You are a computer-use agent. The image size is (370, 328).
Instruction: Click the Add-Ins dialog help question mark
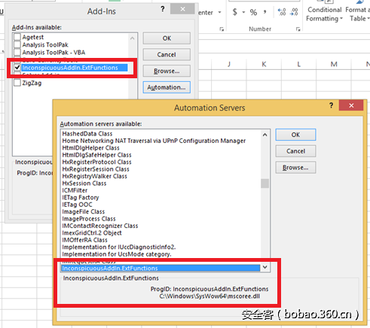(x=163, y=9)
